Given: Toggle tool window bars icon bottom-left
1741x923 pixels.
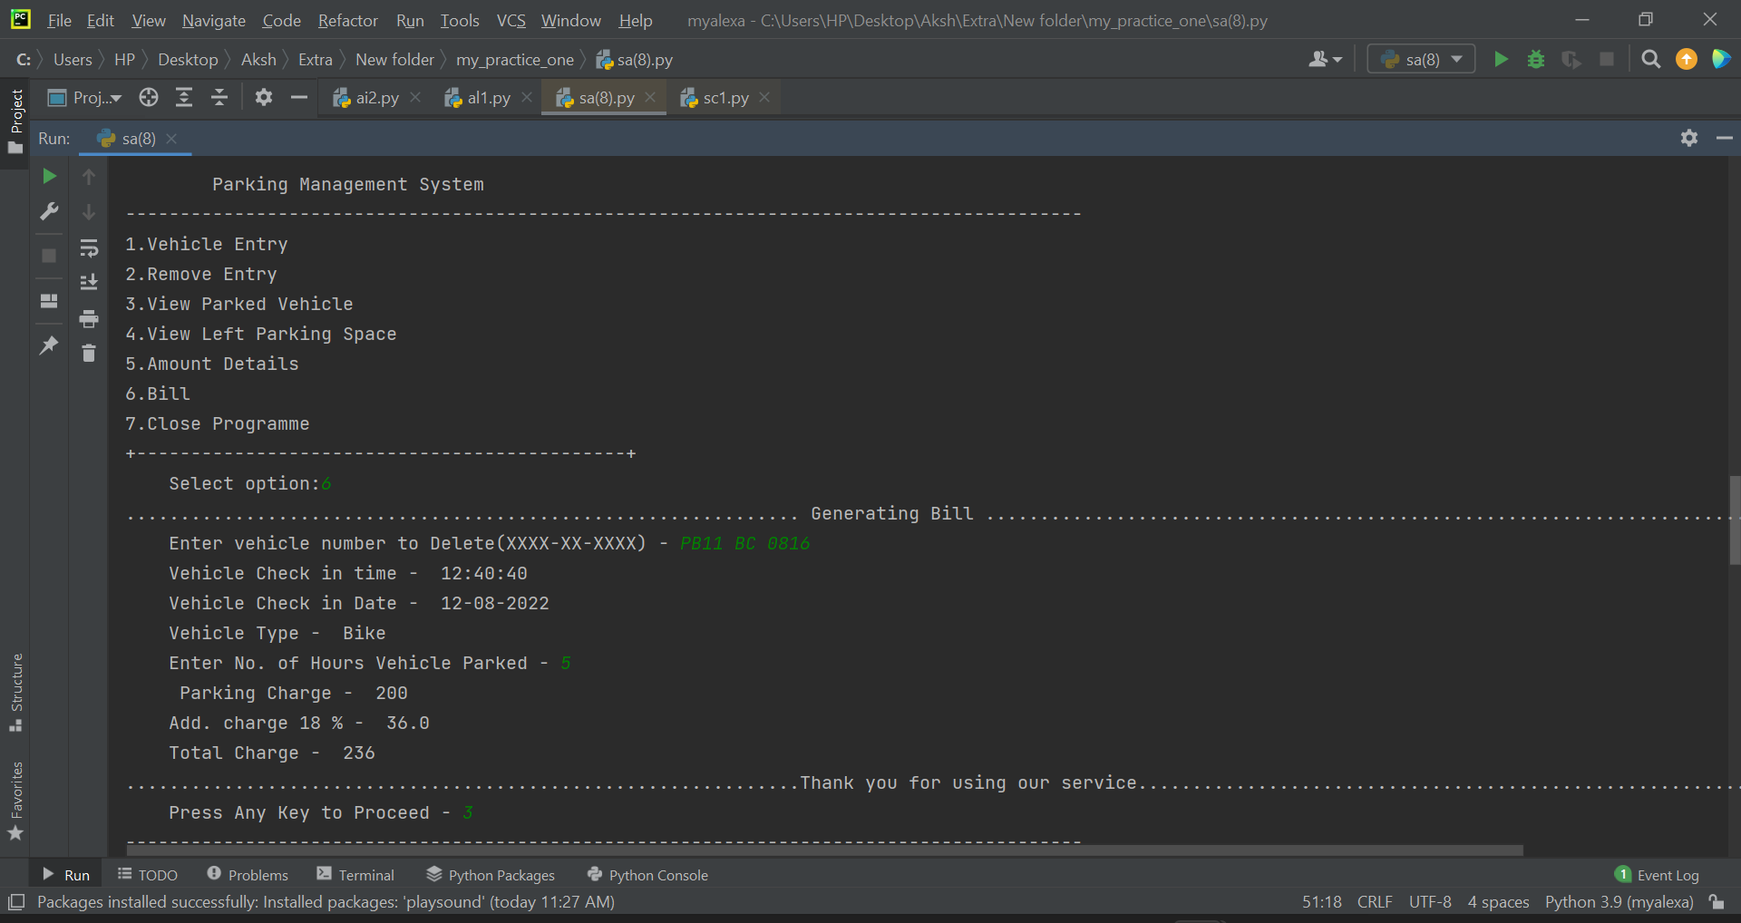Looking at the screenshot, I should [x=15, y=902].
